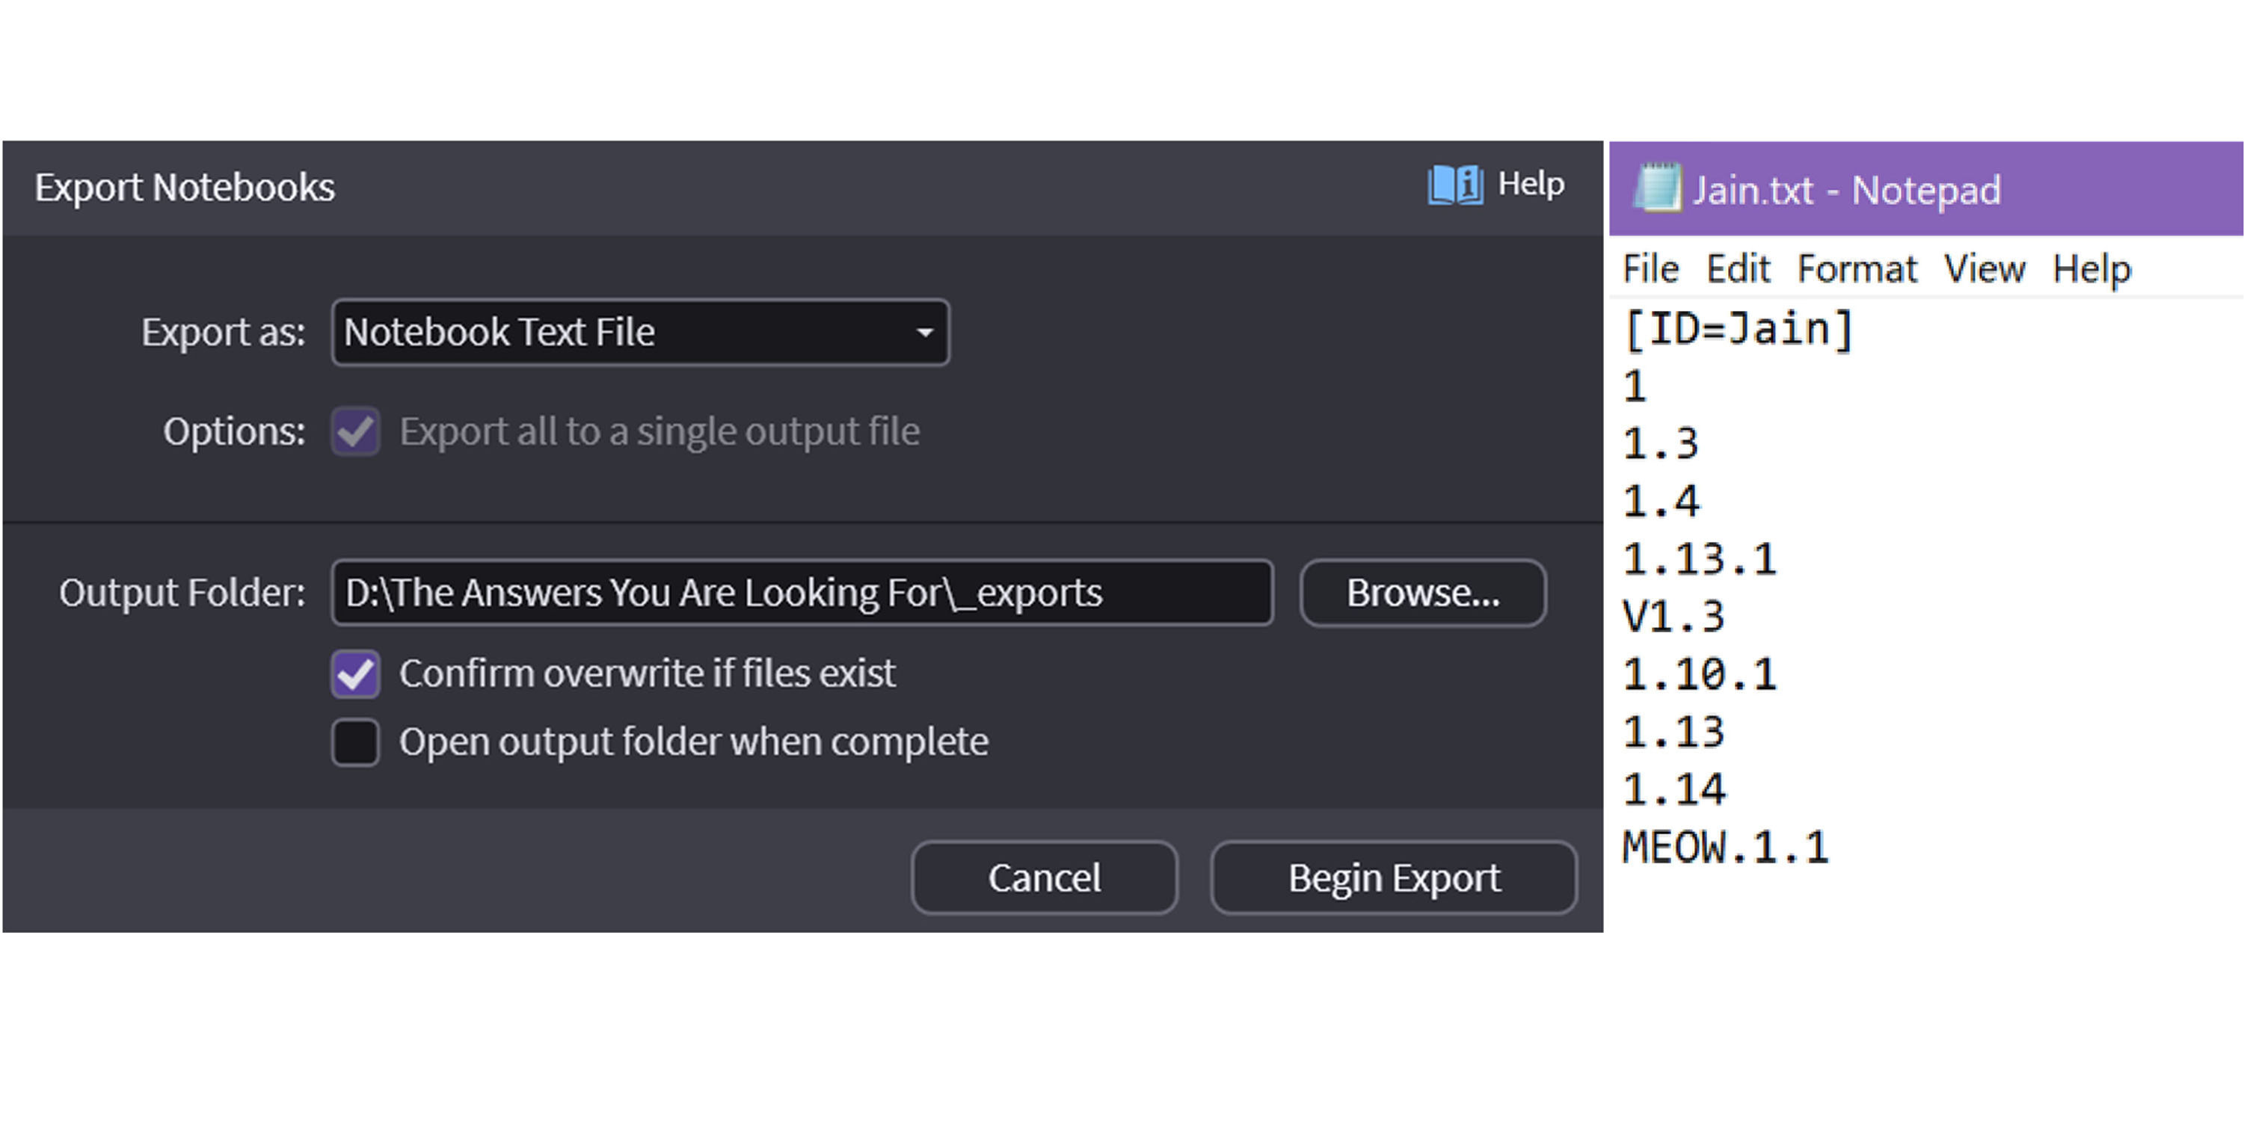2244x1122 pixels.
Task: Click the Help text link in dialog header
Action: click(x=1531, y=185)
